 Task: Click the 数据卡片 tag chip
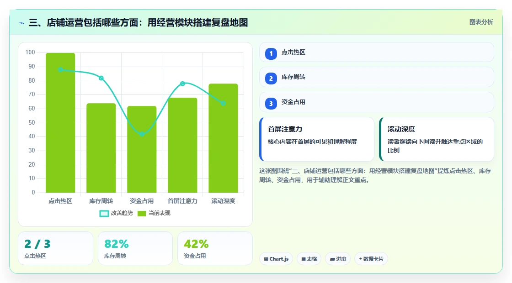tap(371, 259)
